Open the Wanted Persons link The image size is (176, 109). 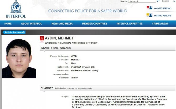tap(162, 8)
